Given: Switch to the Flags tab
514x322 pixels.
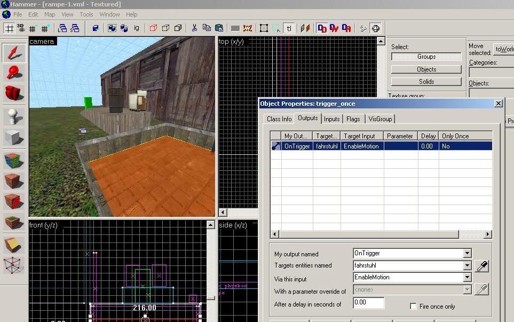Looking at the screenshot, I should 353,119.
